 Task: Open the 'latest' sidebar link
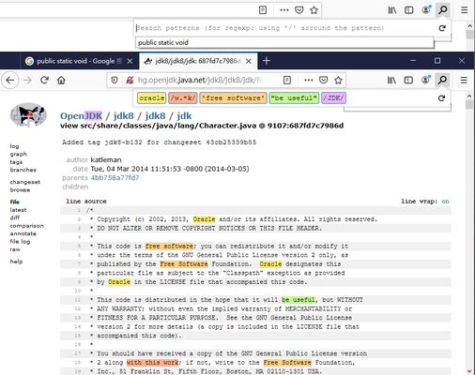pos(18,210)
